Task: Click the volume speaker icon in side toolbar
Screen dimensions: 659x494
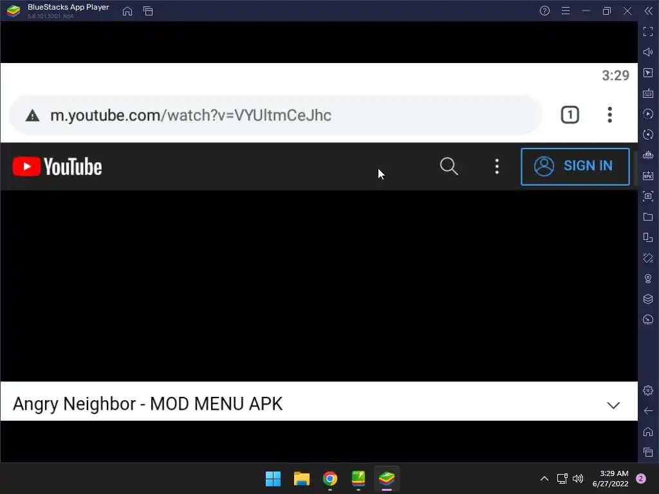Action: 648,52
